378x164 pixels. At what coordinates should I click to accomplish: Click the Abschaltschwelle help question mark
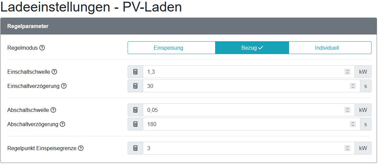53,110
